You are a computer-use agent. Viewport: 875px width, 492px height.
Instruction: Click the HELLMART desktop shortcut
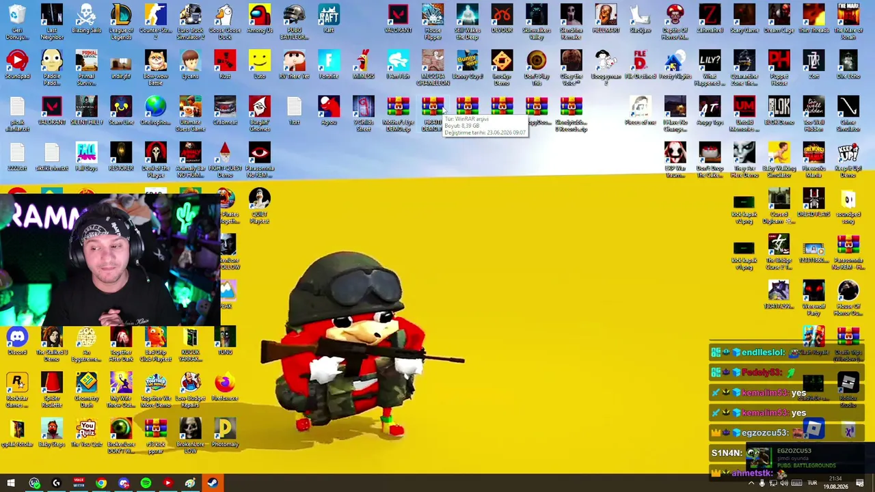tap(606, 19)
